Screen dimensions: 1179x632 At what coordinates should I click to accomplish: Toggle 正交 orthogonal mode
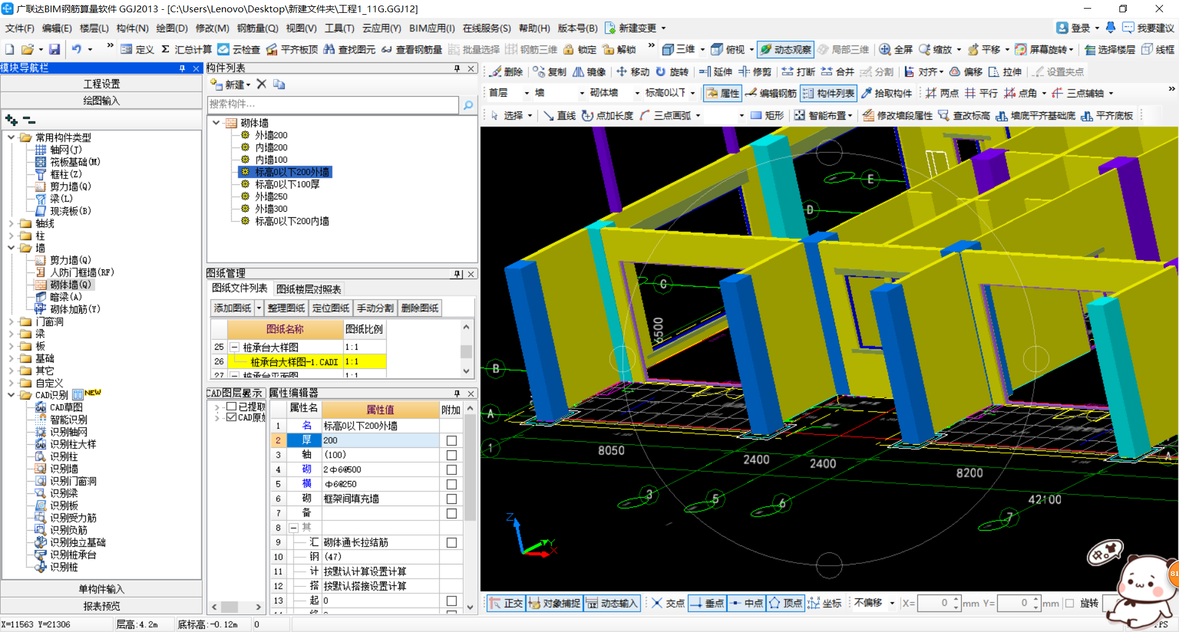point(507,603)
